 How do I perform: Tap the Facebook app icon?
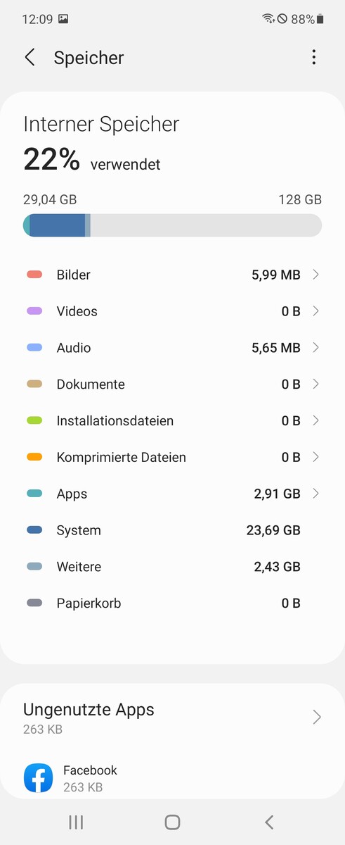[x=38, y=778]
